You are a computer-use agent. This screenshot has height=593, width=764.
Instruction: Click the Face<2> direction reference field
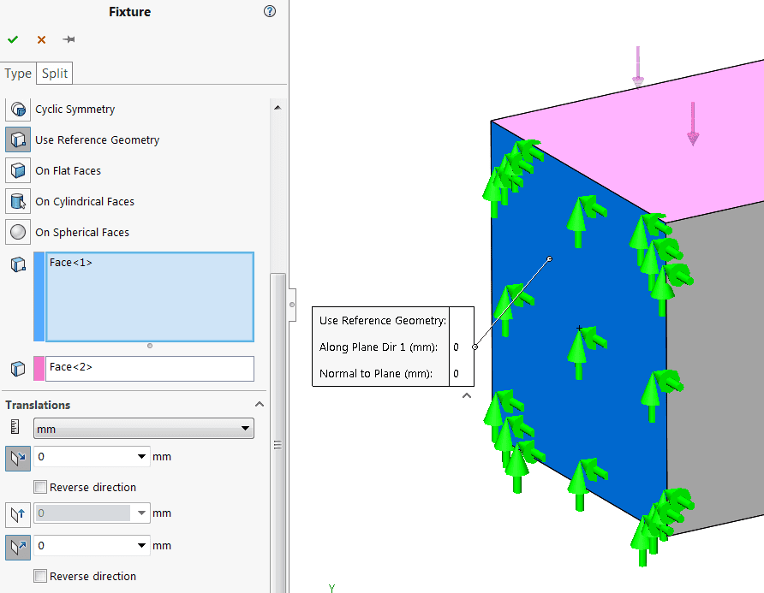[x=150, y=369]
